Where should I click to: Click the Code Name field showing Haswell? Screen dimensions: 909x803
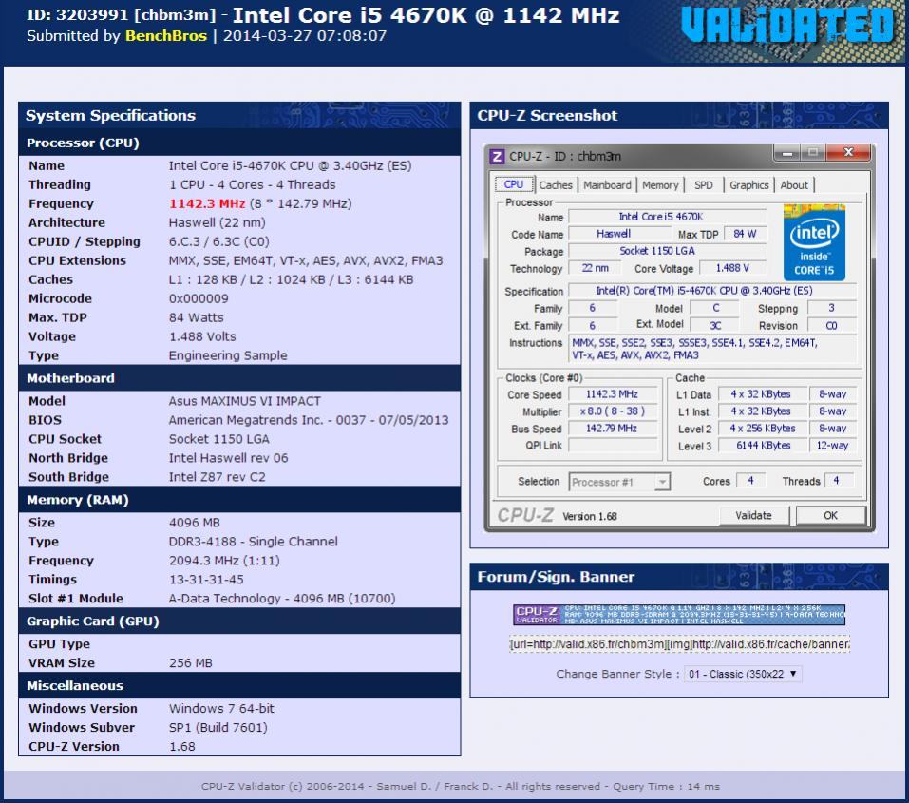[619, 234]
